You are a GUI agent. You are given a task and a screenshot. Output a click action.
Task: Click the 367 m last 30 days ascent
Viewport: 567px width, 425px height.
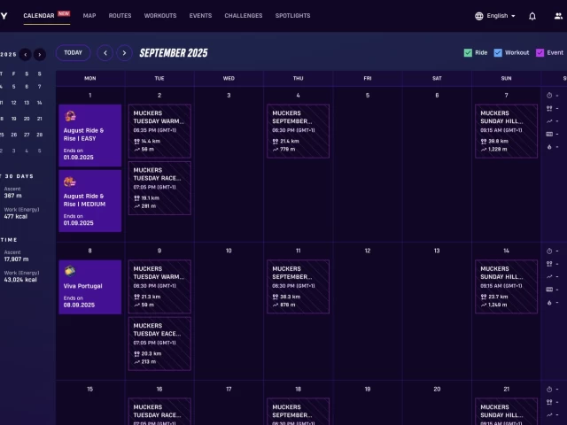tap(12, 196)
